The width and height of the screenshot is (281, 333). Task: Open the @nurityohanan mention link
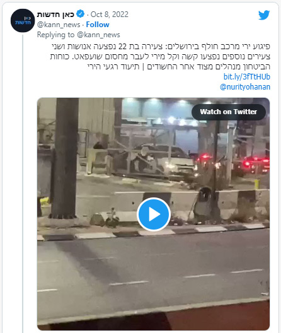(x=245, y=87)
